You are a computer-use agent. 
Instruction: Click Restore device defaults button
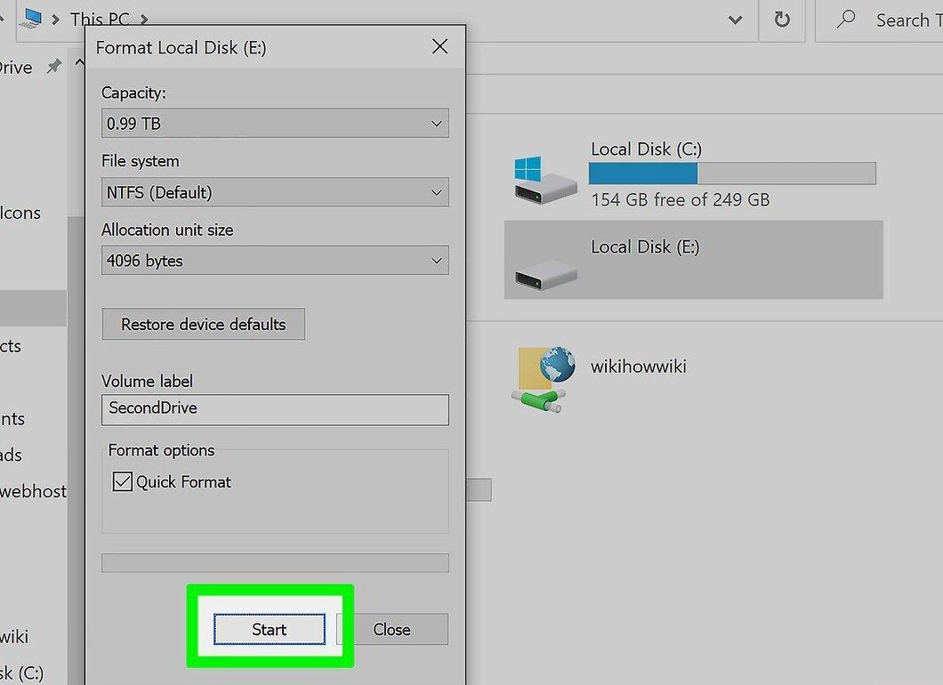coord(203,324)
